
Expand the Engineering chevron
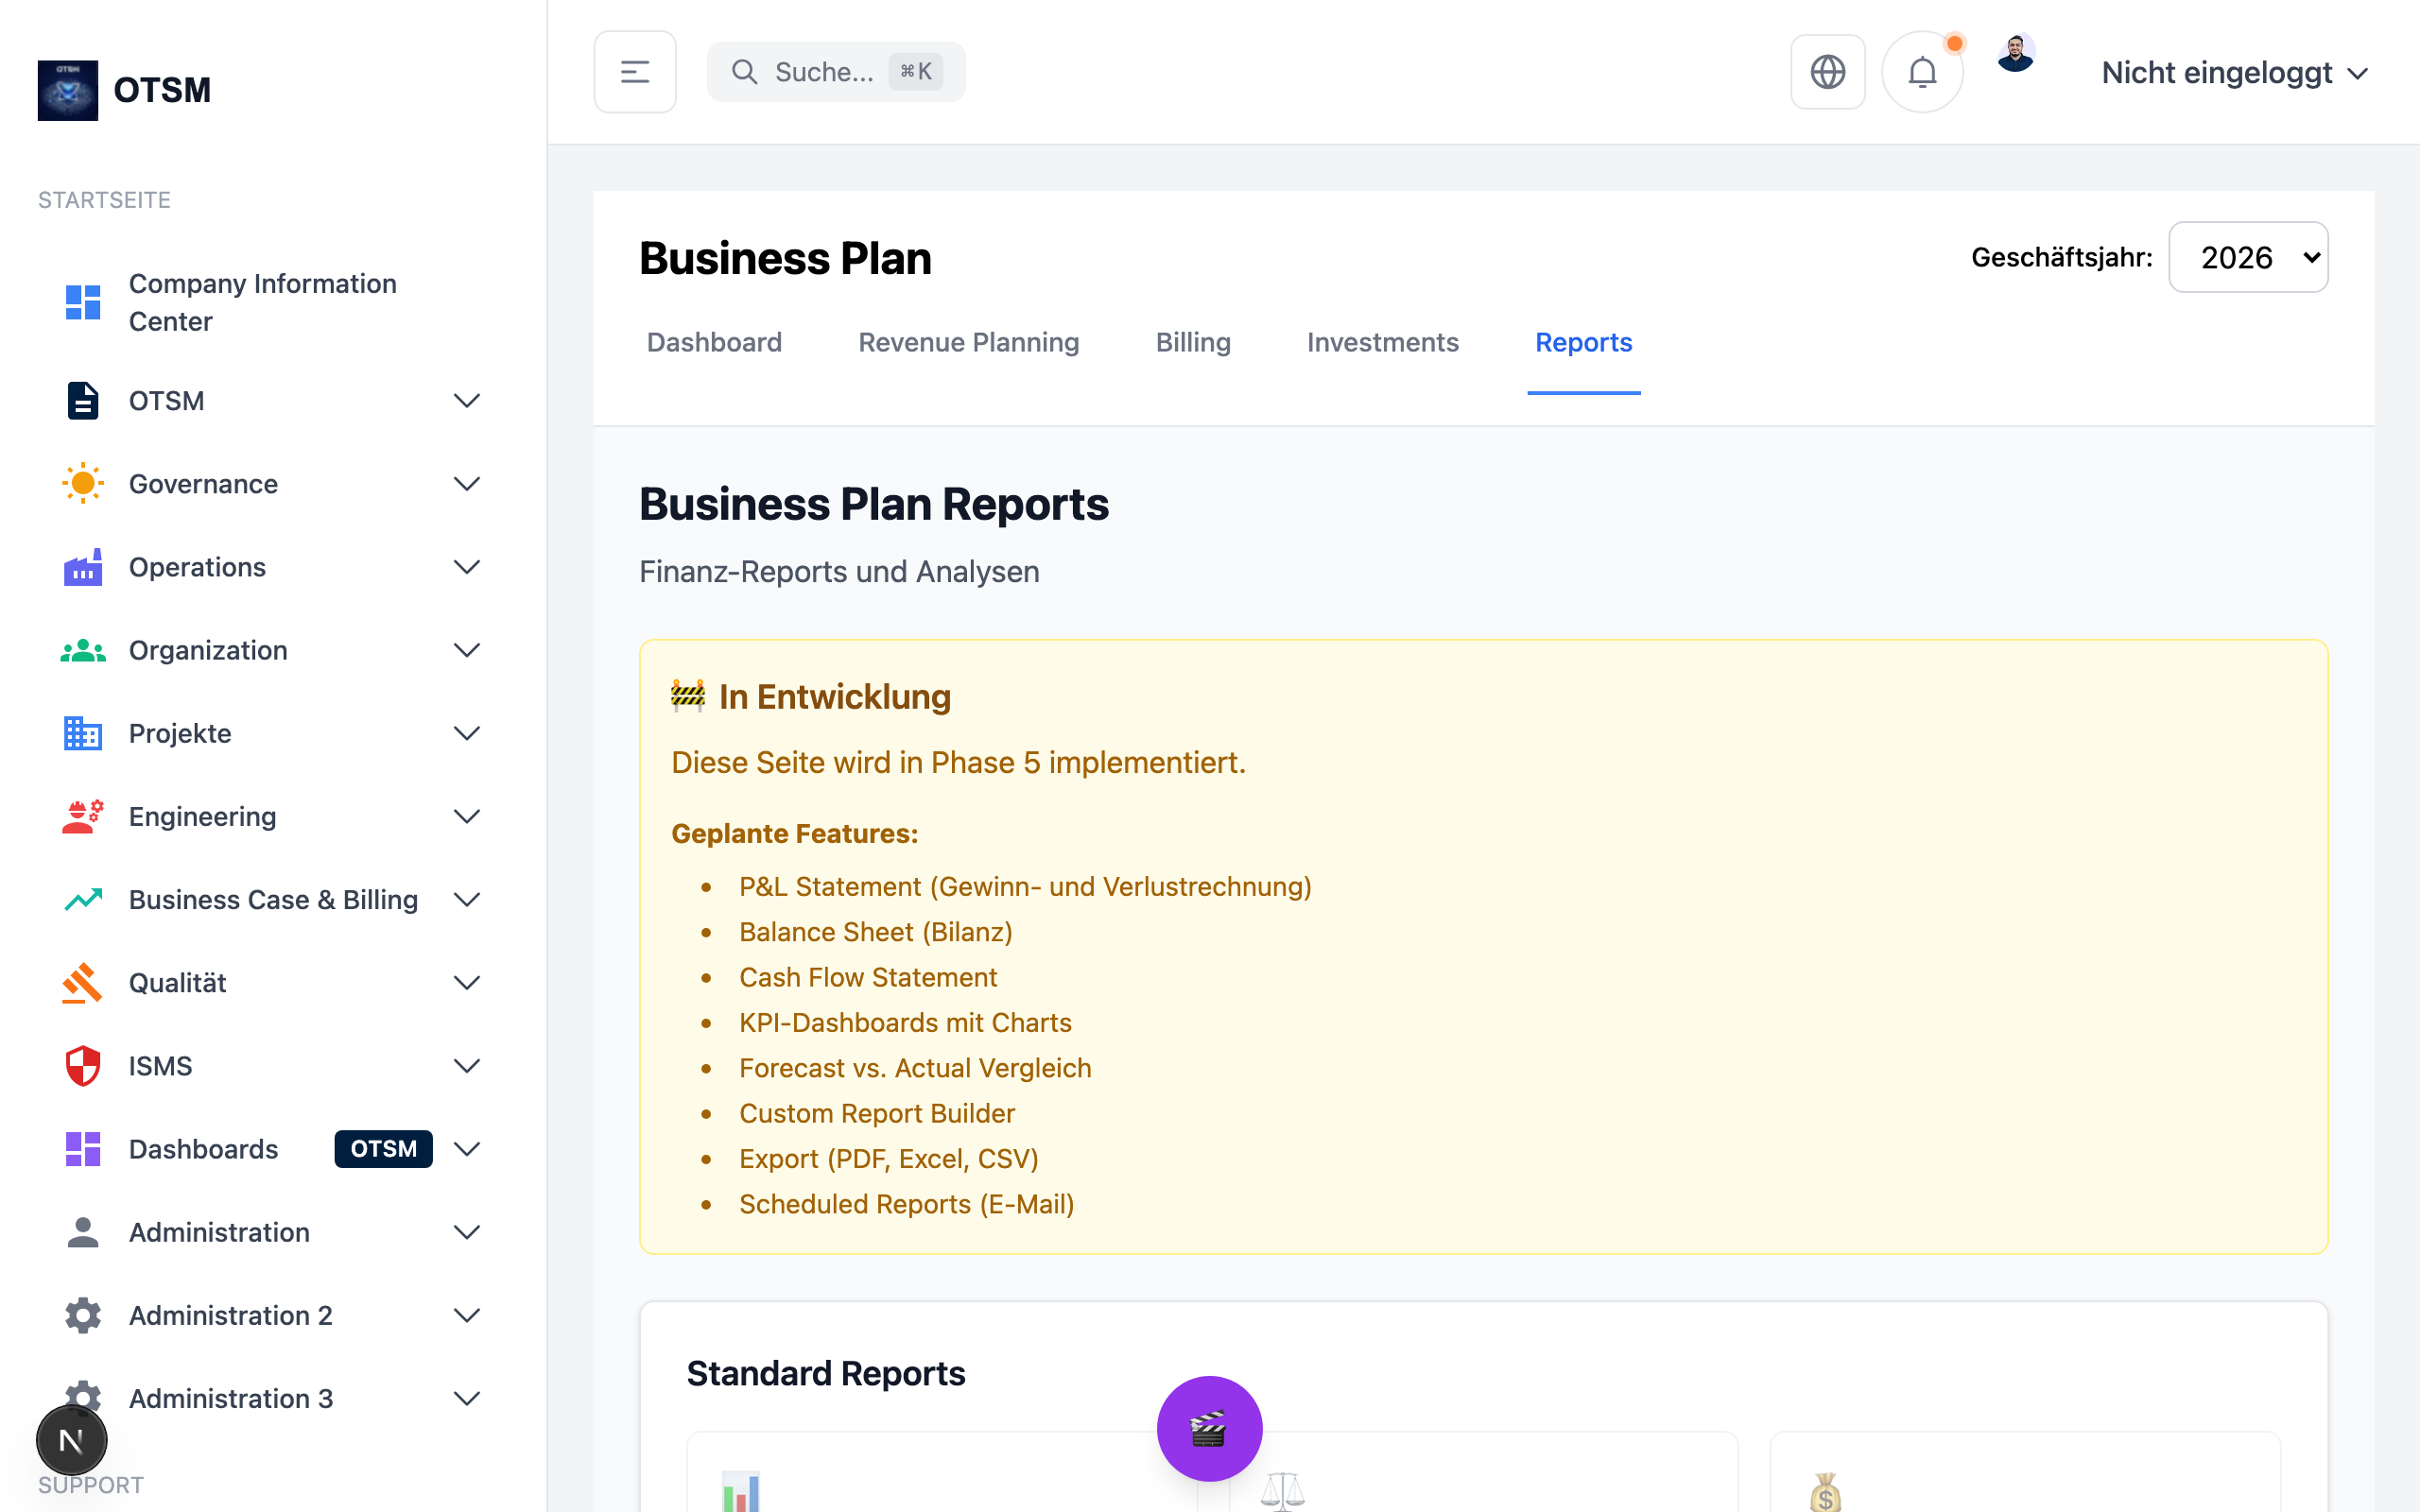466,816
